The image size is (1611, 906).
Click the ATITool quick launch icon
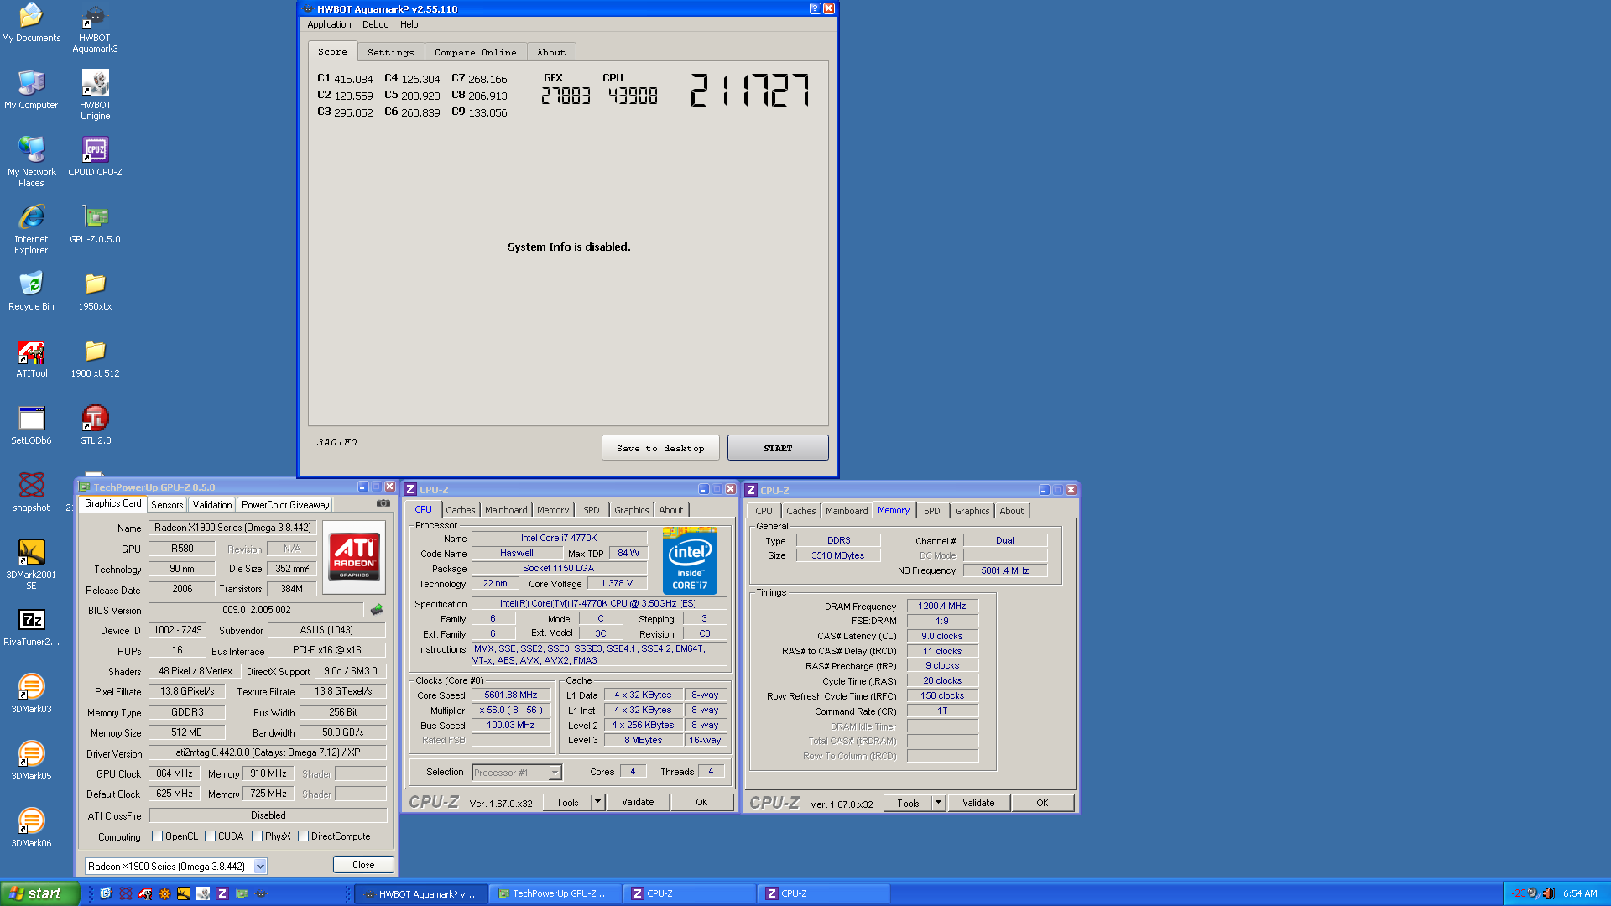coord(145,893)
